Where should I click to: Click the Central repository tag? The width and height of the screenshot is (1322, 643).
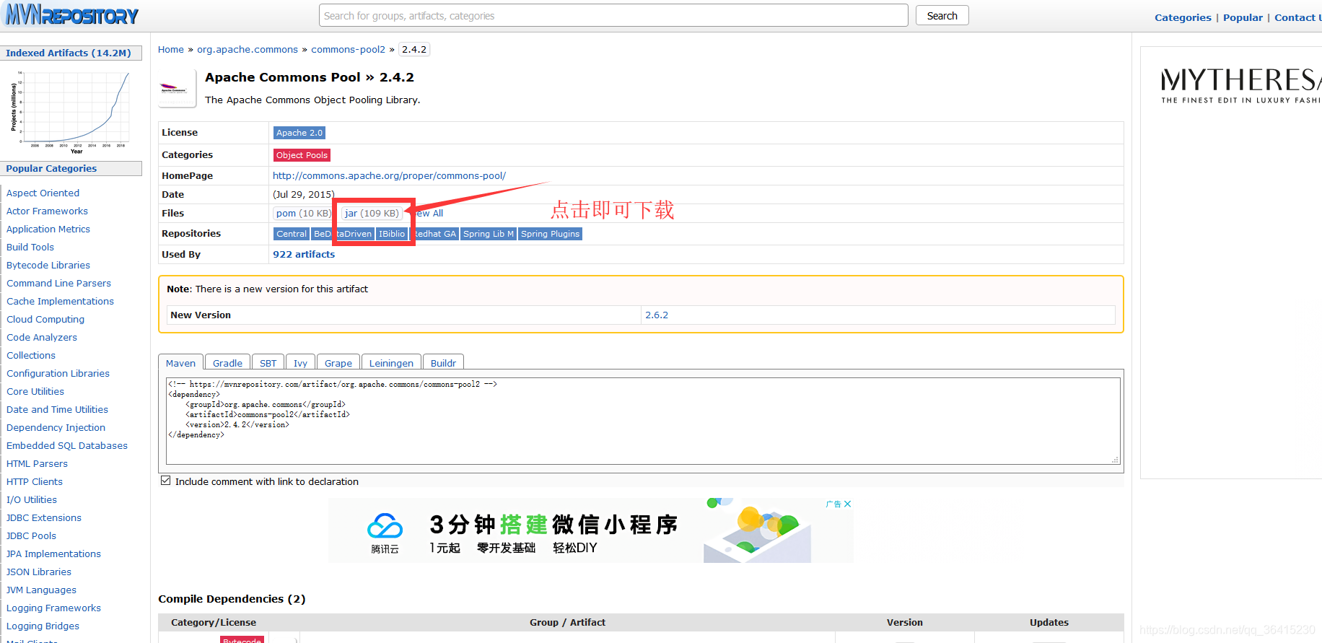coord(292,234)
